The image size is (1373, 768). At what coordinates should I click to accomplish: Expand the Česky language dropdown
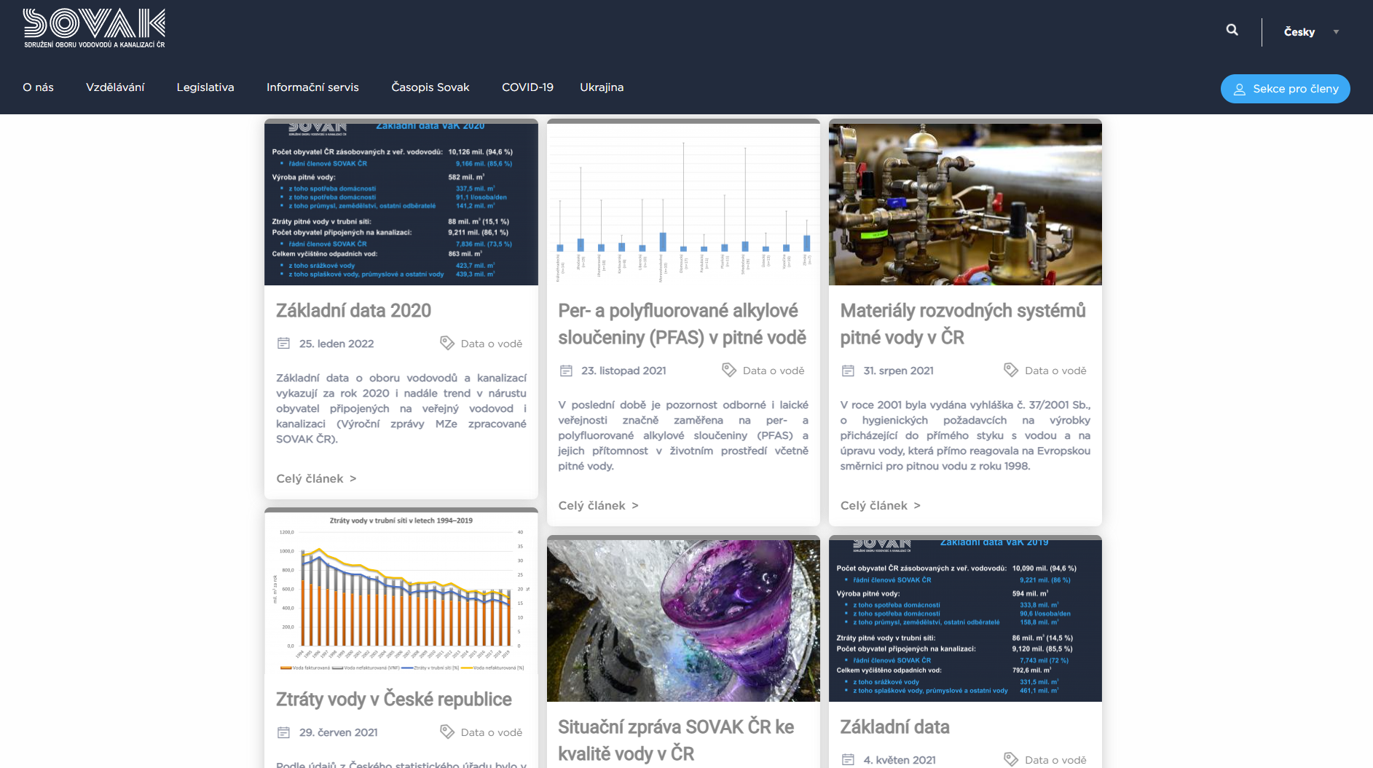tap(1311, 32)
